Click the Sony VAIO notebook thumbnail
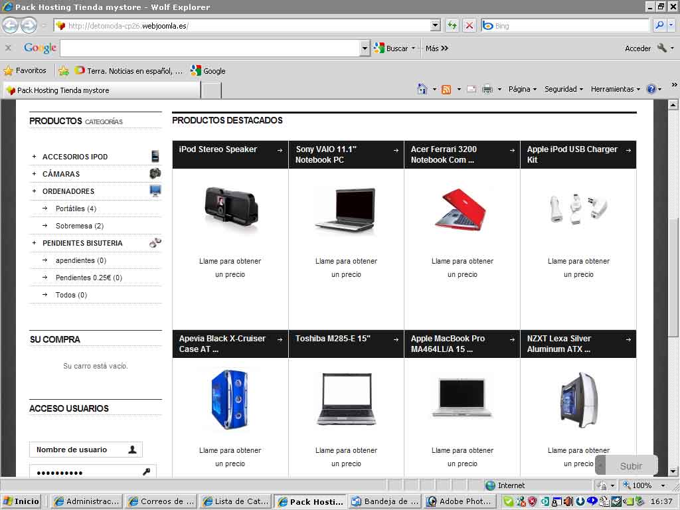Viewport: 680px width, 510px height. (346, 209)
